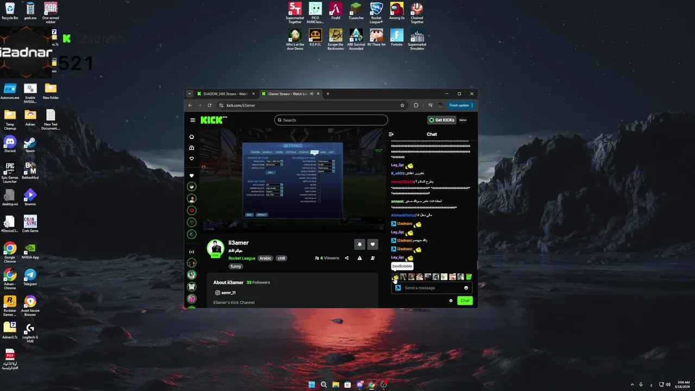Screen dimensions: 695x391
Task: Go to Kick home via house icon
Action: [x=191, y=137]
